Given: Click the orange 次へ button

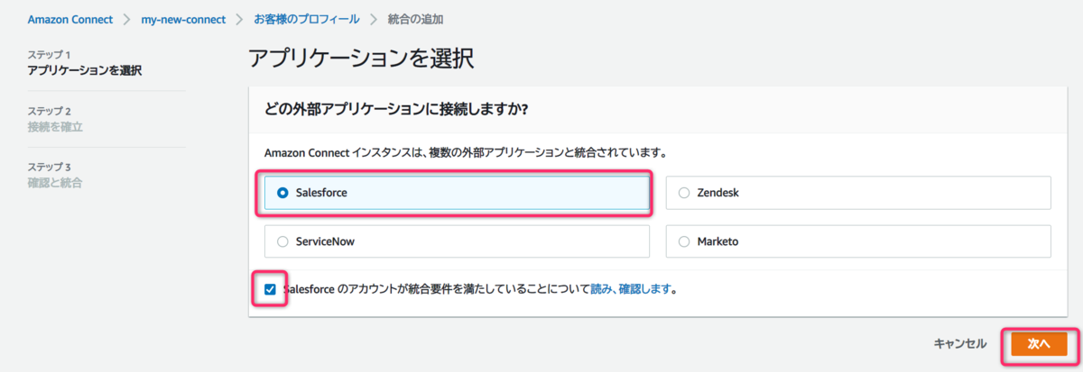Looking at the screenshot, I should (1039, 344).
